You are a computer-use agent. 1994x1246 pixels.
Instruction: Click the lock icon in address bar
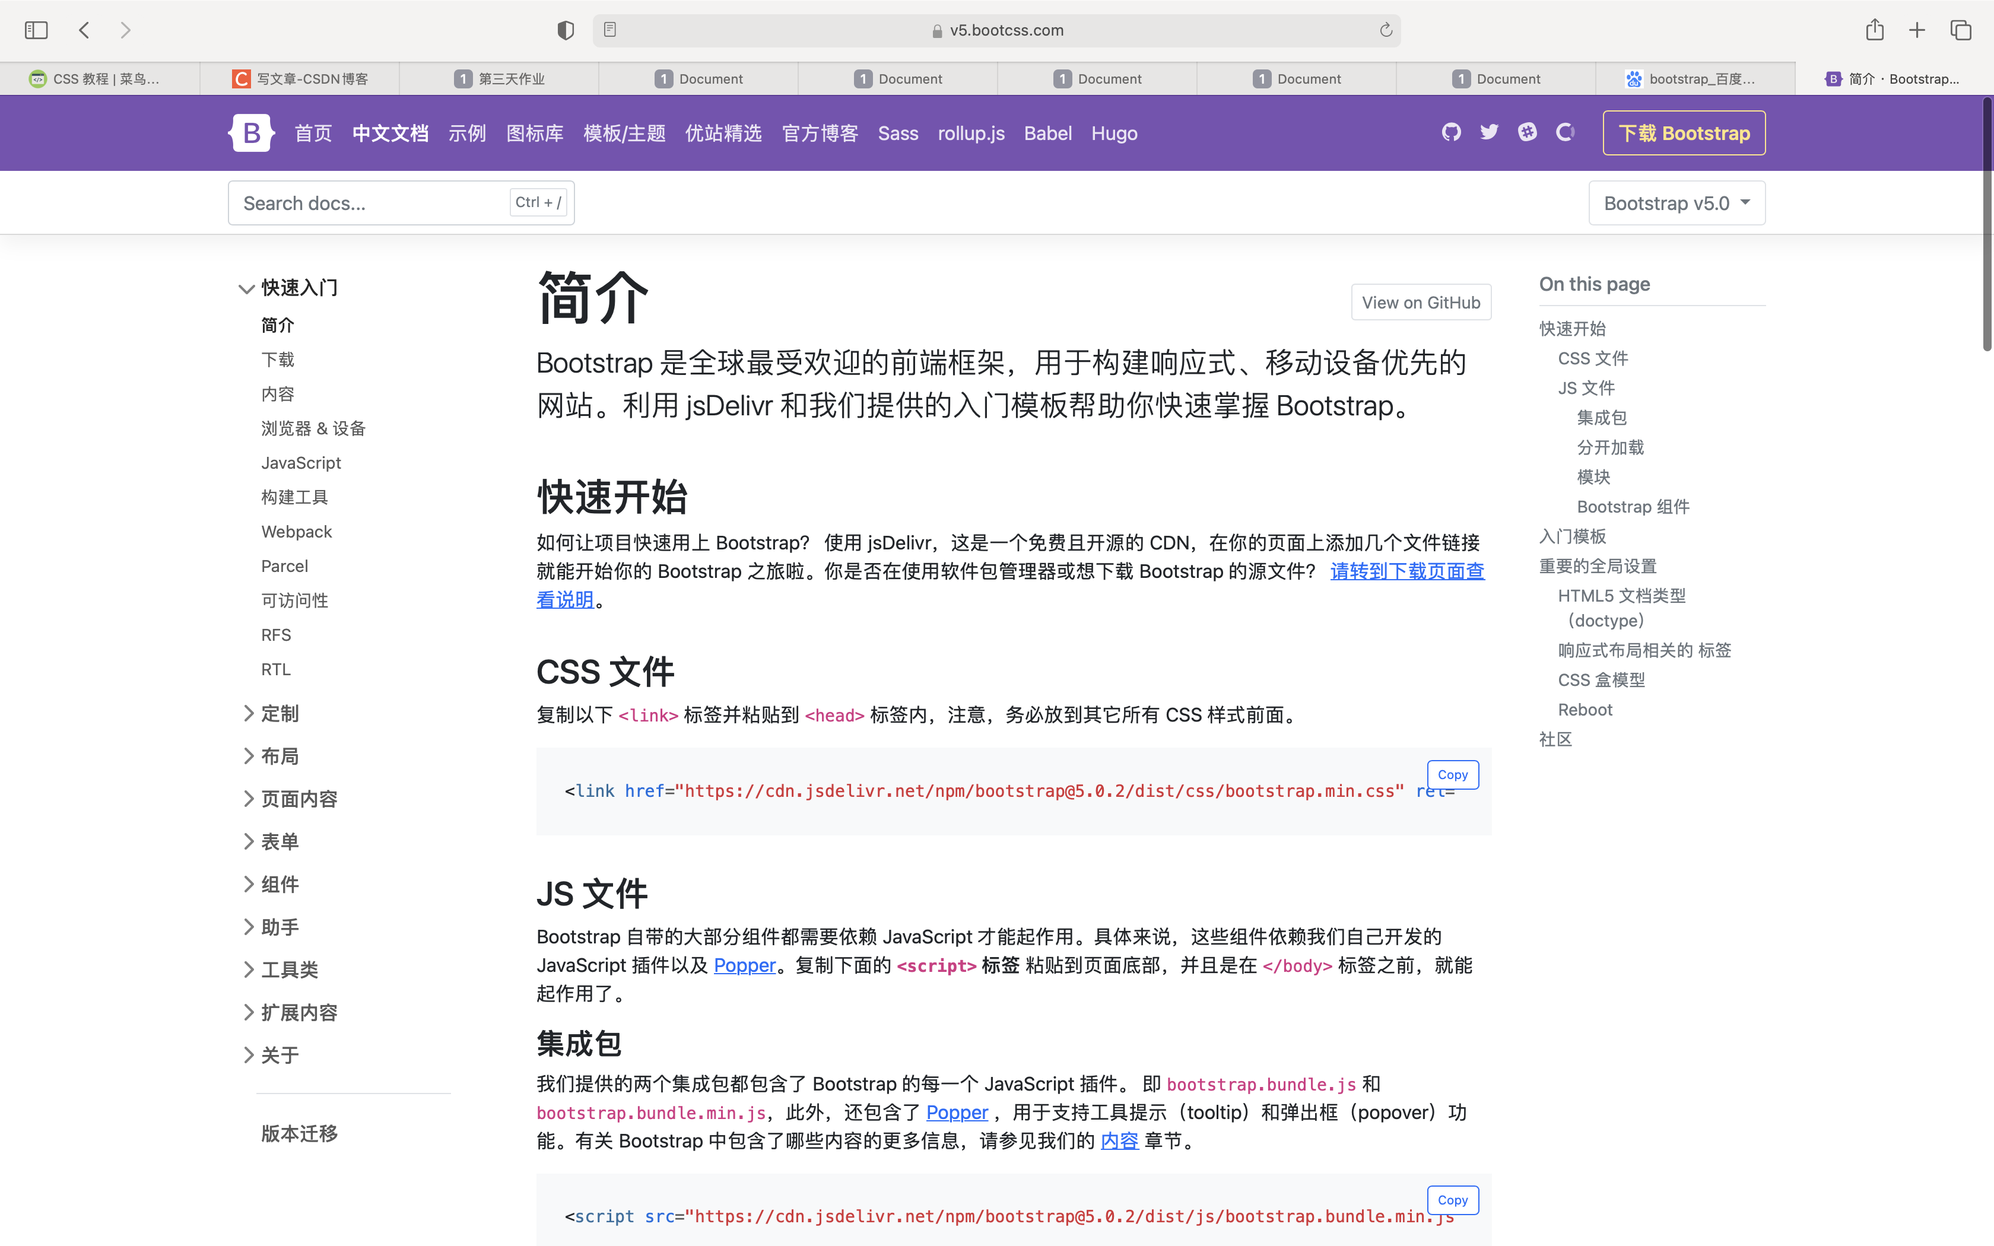click(x=937, y=30)
